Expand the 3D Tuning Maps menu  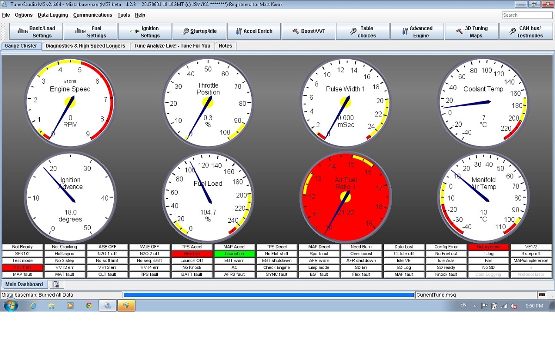tap(471, 31)
